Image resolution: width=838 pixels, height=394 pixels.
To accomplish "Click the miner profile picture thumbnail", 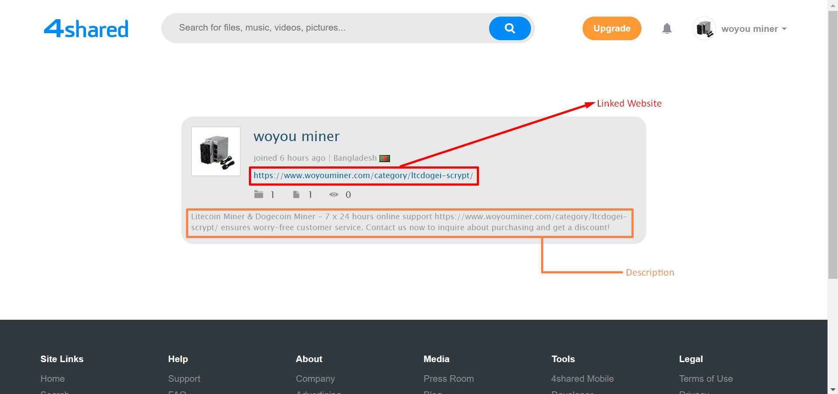I will (x=216, y=152).
